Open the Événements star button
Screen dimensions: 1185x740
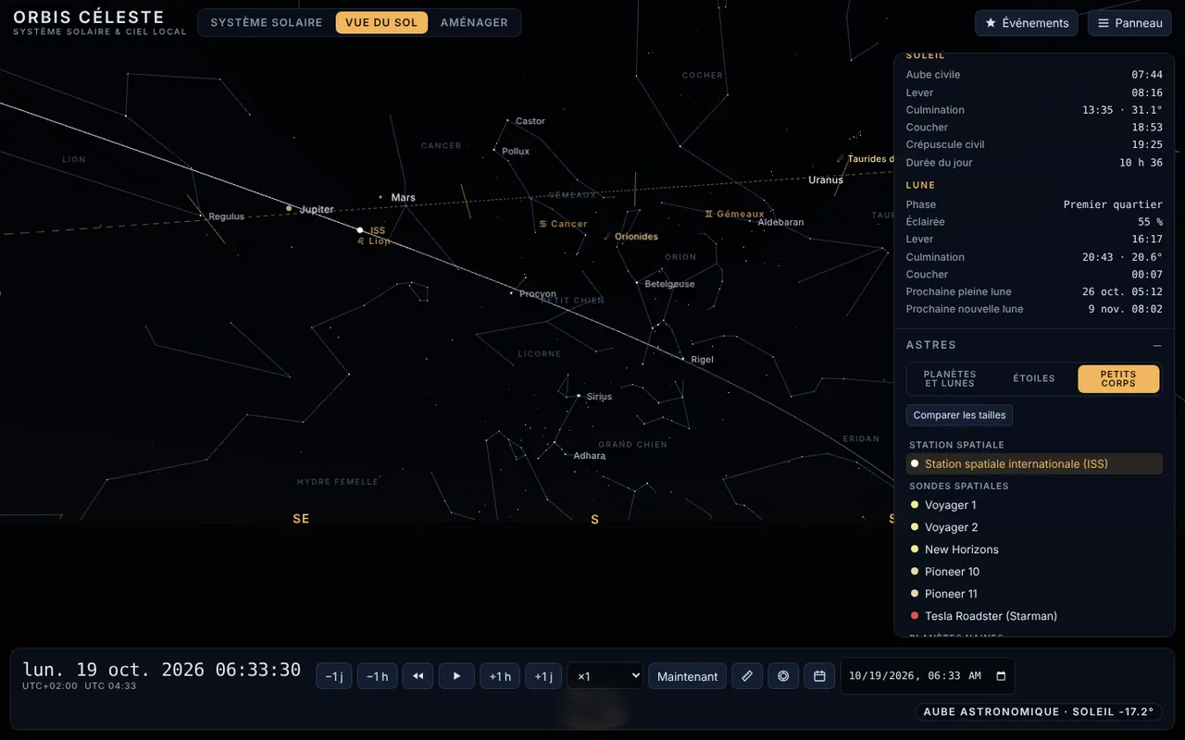click(1026, 23)
